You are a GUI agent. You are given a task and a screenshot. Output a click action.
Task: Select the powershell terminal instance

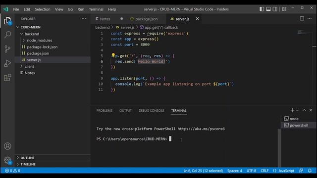(298, 125)
